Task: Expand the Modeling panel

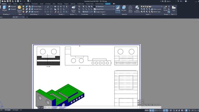Action: point(7,14)
